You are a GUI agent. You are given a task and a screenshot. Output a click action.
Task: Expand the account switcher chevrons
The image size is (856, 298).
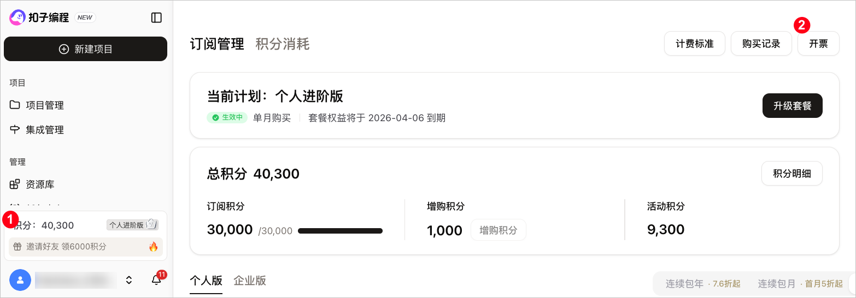[x=129, y=280]
